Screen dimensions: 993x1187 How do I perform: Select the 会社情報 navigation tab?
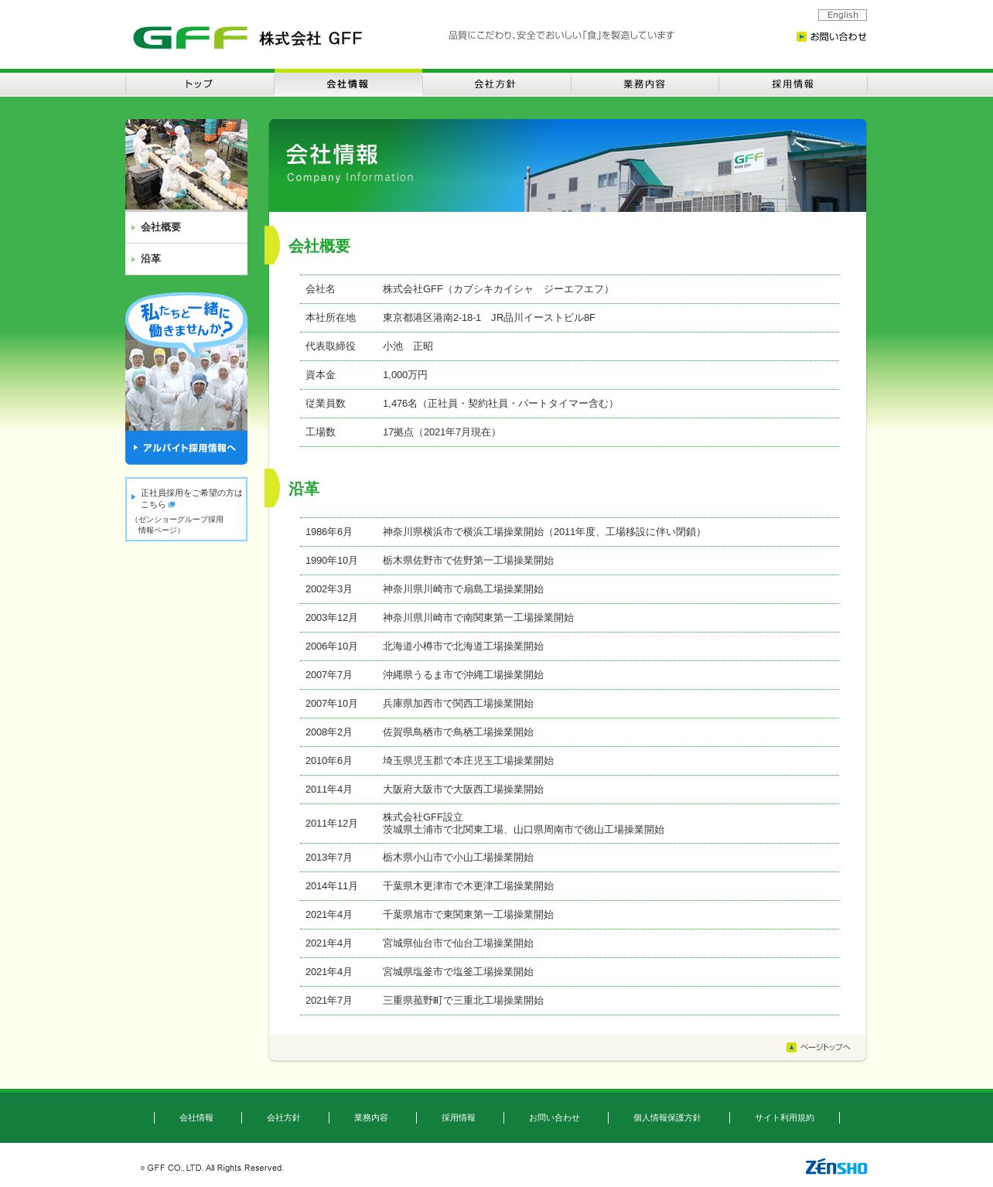coord(348,84)
